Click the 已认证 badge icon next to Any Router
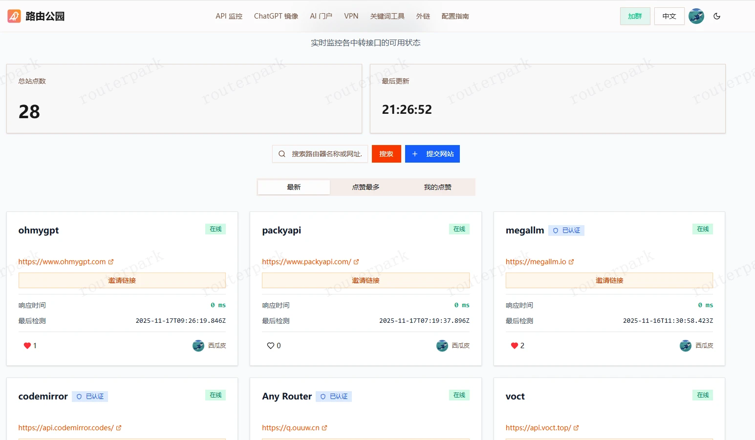Image resolution: width=755 pixels, height=440 pixels. [323, 396]
